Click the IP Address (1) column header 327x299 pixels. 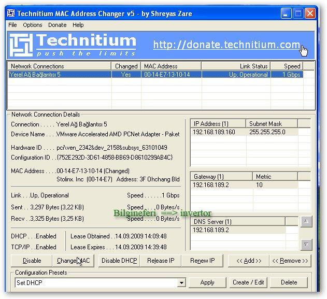pos(218,124)
